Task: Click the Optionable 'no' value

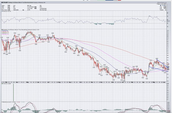Action: point(23,10)
